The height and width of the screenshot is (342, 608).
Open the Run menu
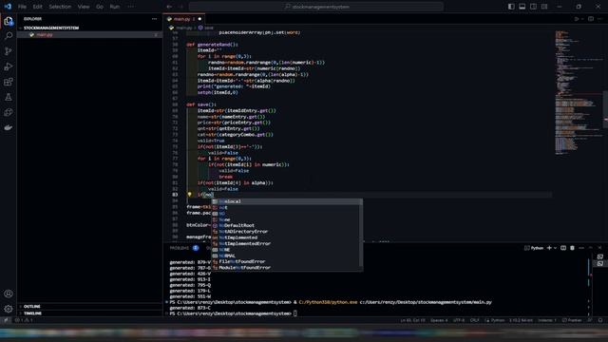pyautogui.click(x=114, y=7)
